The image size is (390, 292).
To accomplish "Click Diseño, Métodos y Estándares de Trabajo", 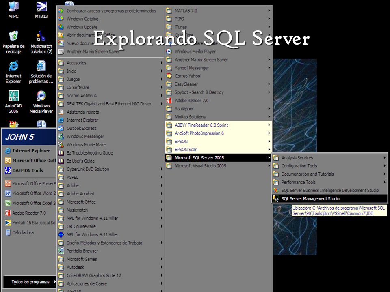I will [x=110, y=243].
